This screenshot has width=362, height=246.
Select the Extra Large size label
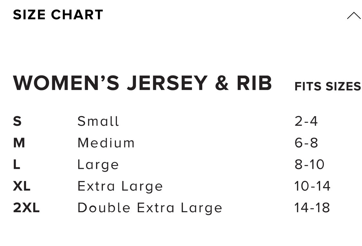[120, 186]
